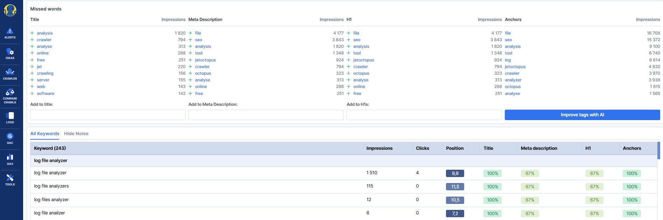Sort by Impressions column header
The width and height of the screenshot is (663, 220).
(x=379, y=148)
